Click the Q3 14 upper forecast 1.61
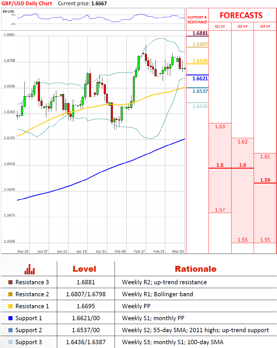The width and height of the screenshot is (277, 348). click(265, 157)
